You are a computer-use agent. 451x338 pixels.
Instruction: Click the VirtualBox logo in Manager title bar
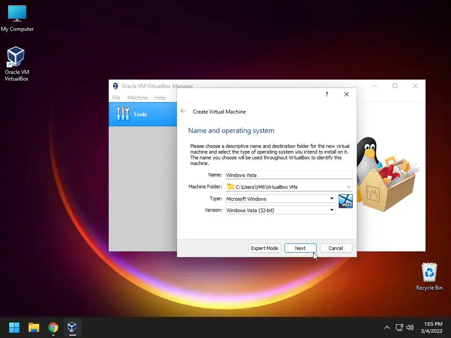[116, 86]
